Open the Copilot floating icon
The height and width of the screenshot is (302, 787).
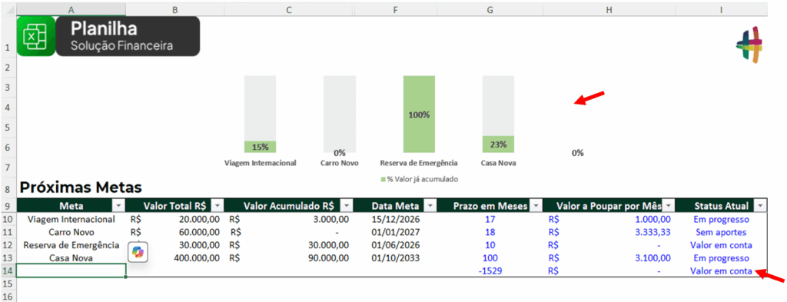138,252
